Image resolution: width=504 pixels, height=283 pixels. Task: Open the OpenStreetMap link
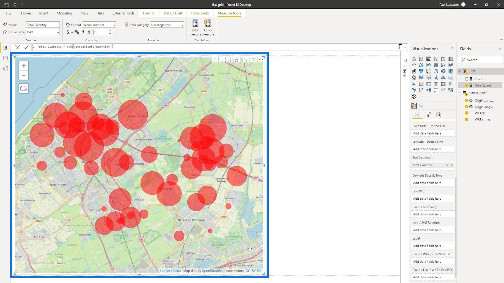click(x=213, y=271)
